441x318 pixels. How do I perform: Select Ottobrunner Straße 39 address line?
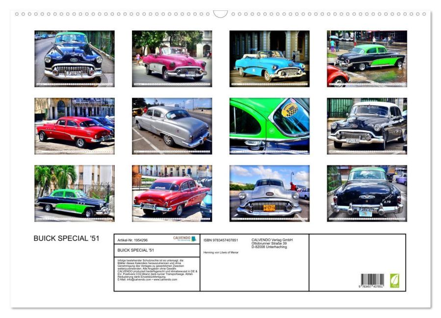tap(269, 243)
